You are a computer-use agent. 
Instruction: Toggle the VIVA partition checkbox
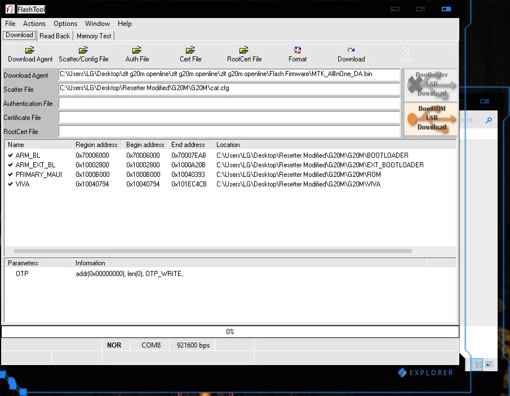[10, 184]
